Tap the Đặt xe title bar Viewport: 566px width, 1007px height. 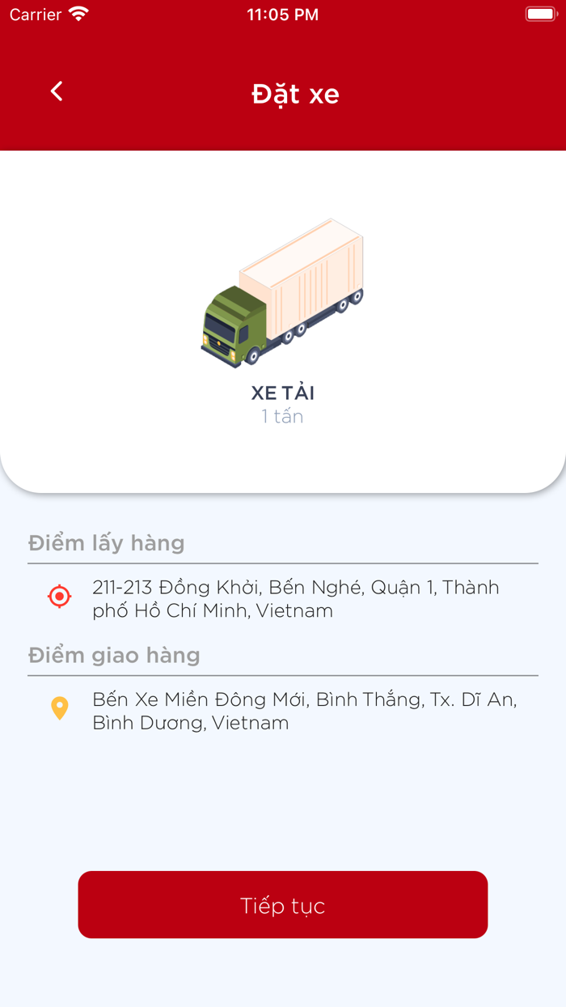click(294, 93)
